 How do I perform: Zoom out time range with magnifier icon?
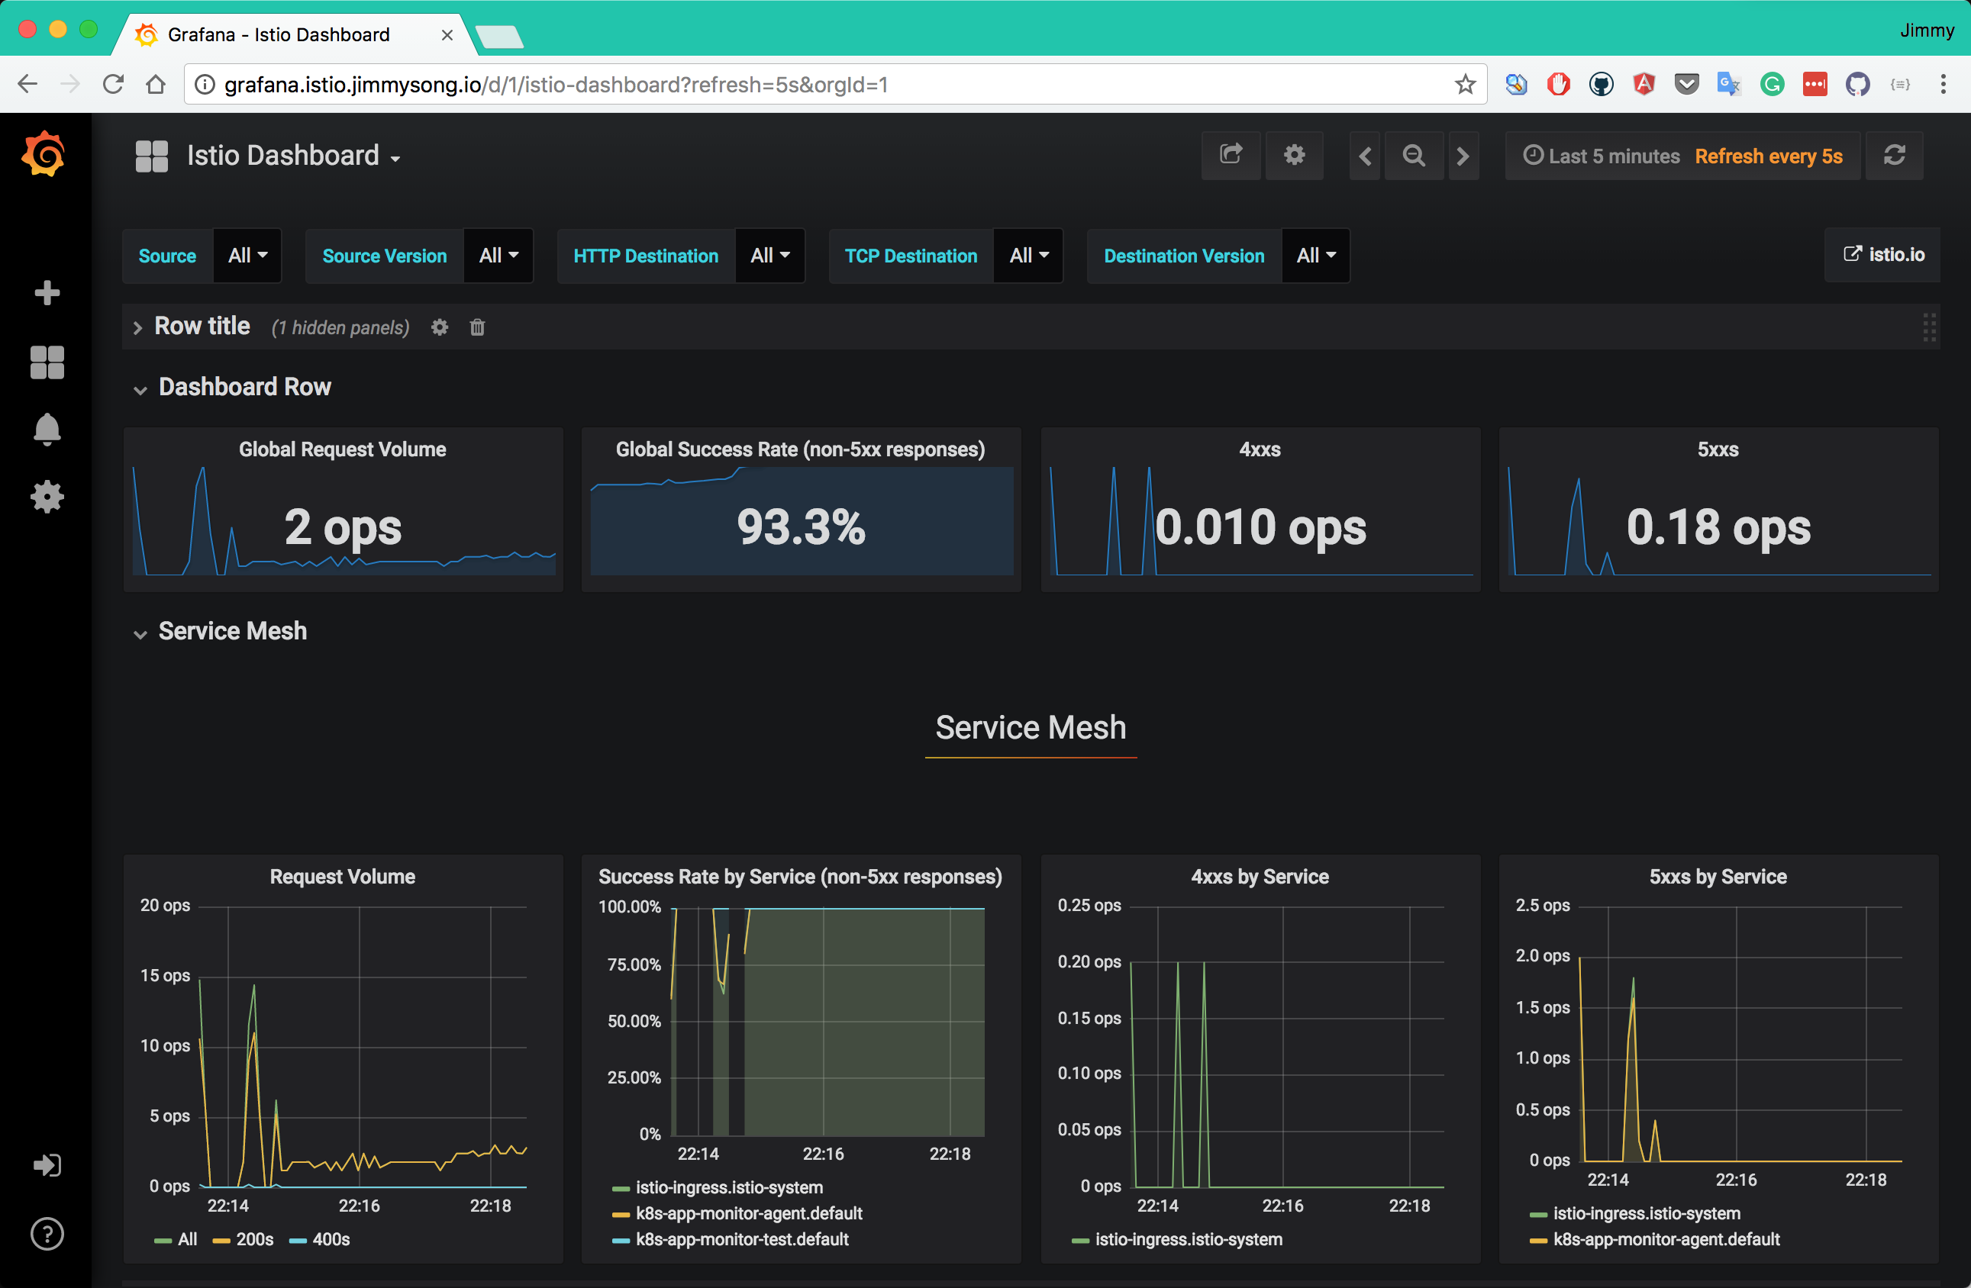[1414, 156]
